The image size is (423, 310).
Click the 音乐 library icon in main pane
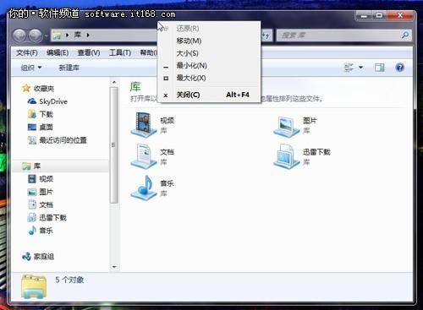tap(144, 188)
